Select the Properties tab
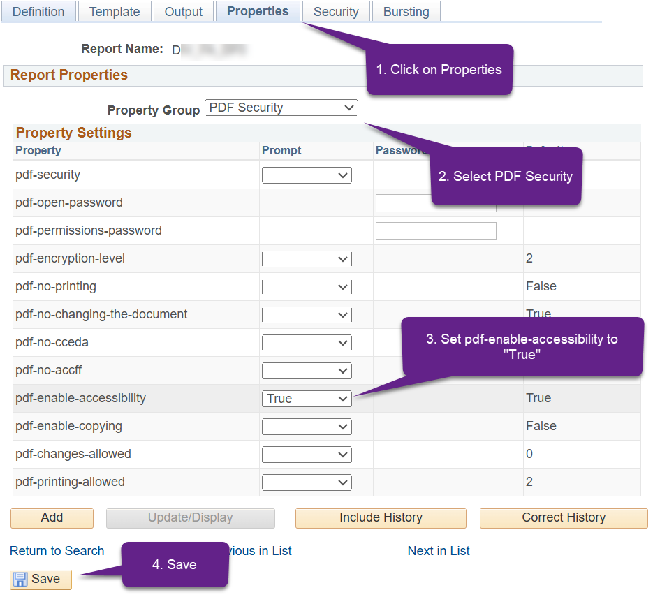The width and height of the screenshot is (653, 597). (258, 11)
